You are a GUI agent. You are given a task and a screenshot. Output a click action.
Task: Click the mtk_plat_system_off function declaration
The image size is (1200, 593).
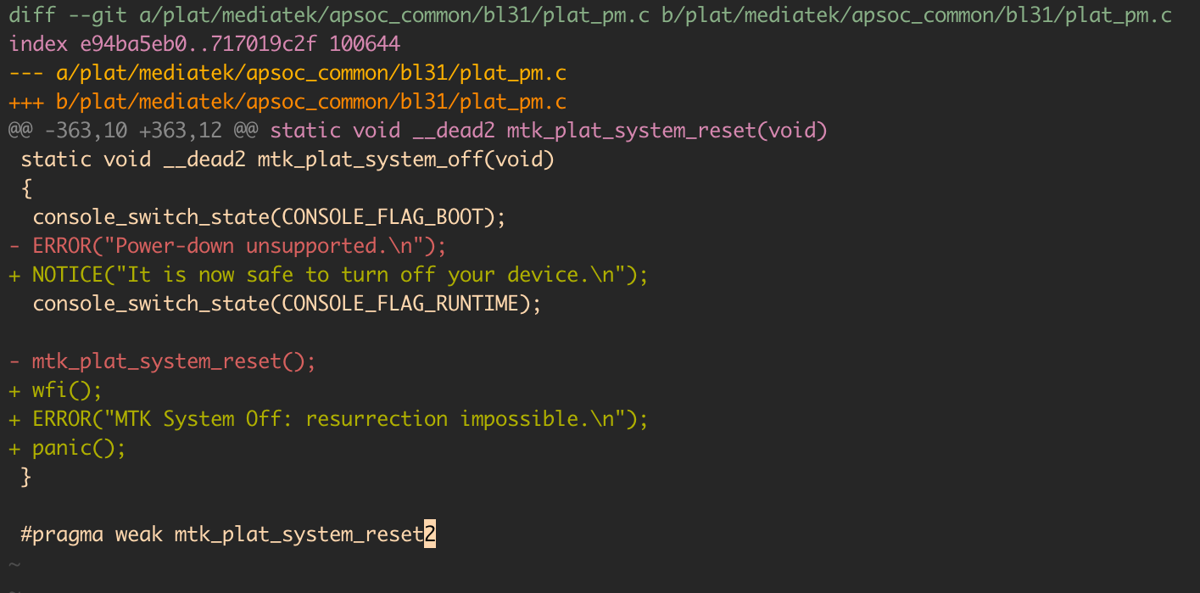coord(287,159)
